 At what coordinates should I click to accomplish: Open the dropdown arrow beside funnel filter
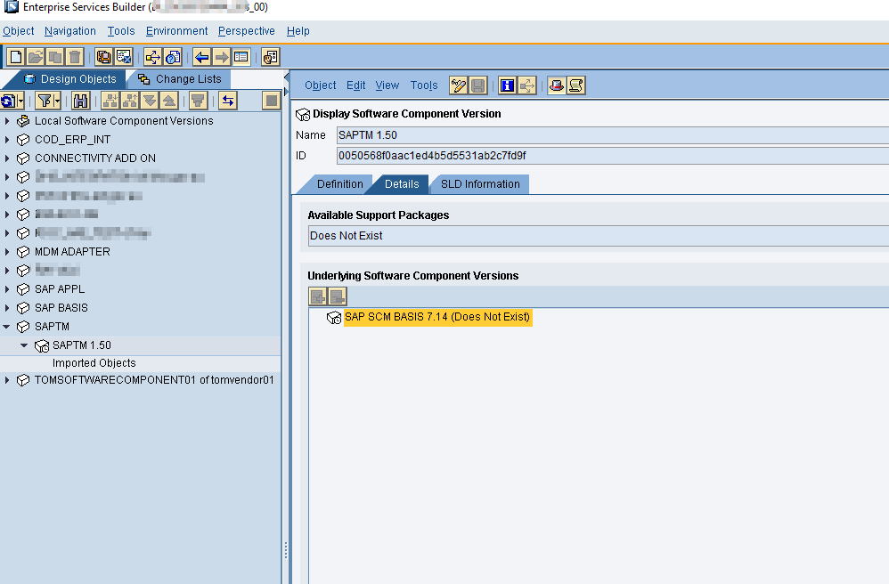click(x=57, y=101)
